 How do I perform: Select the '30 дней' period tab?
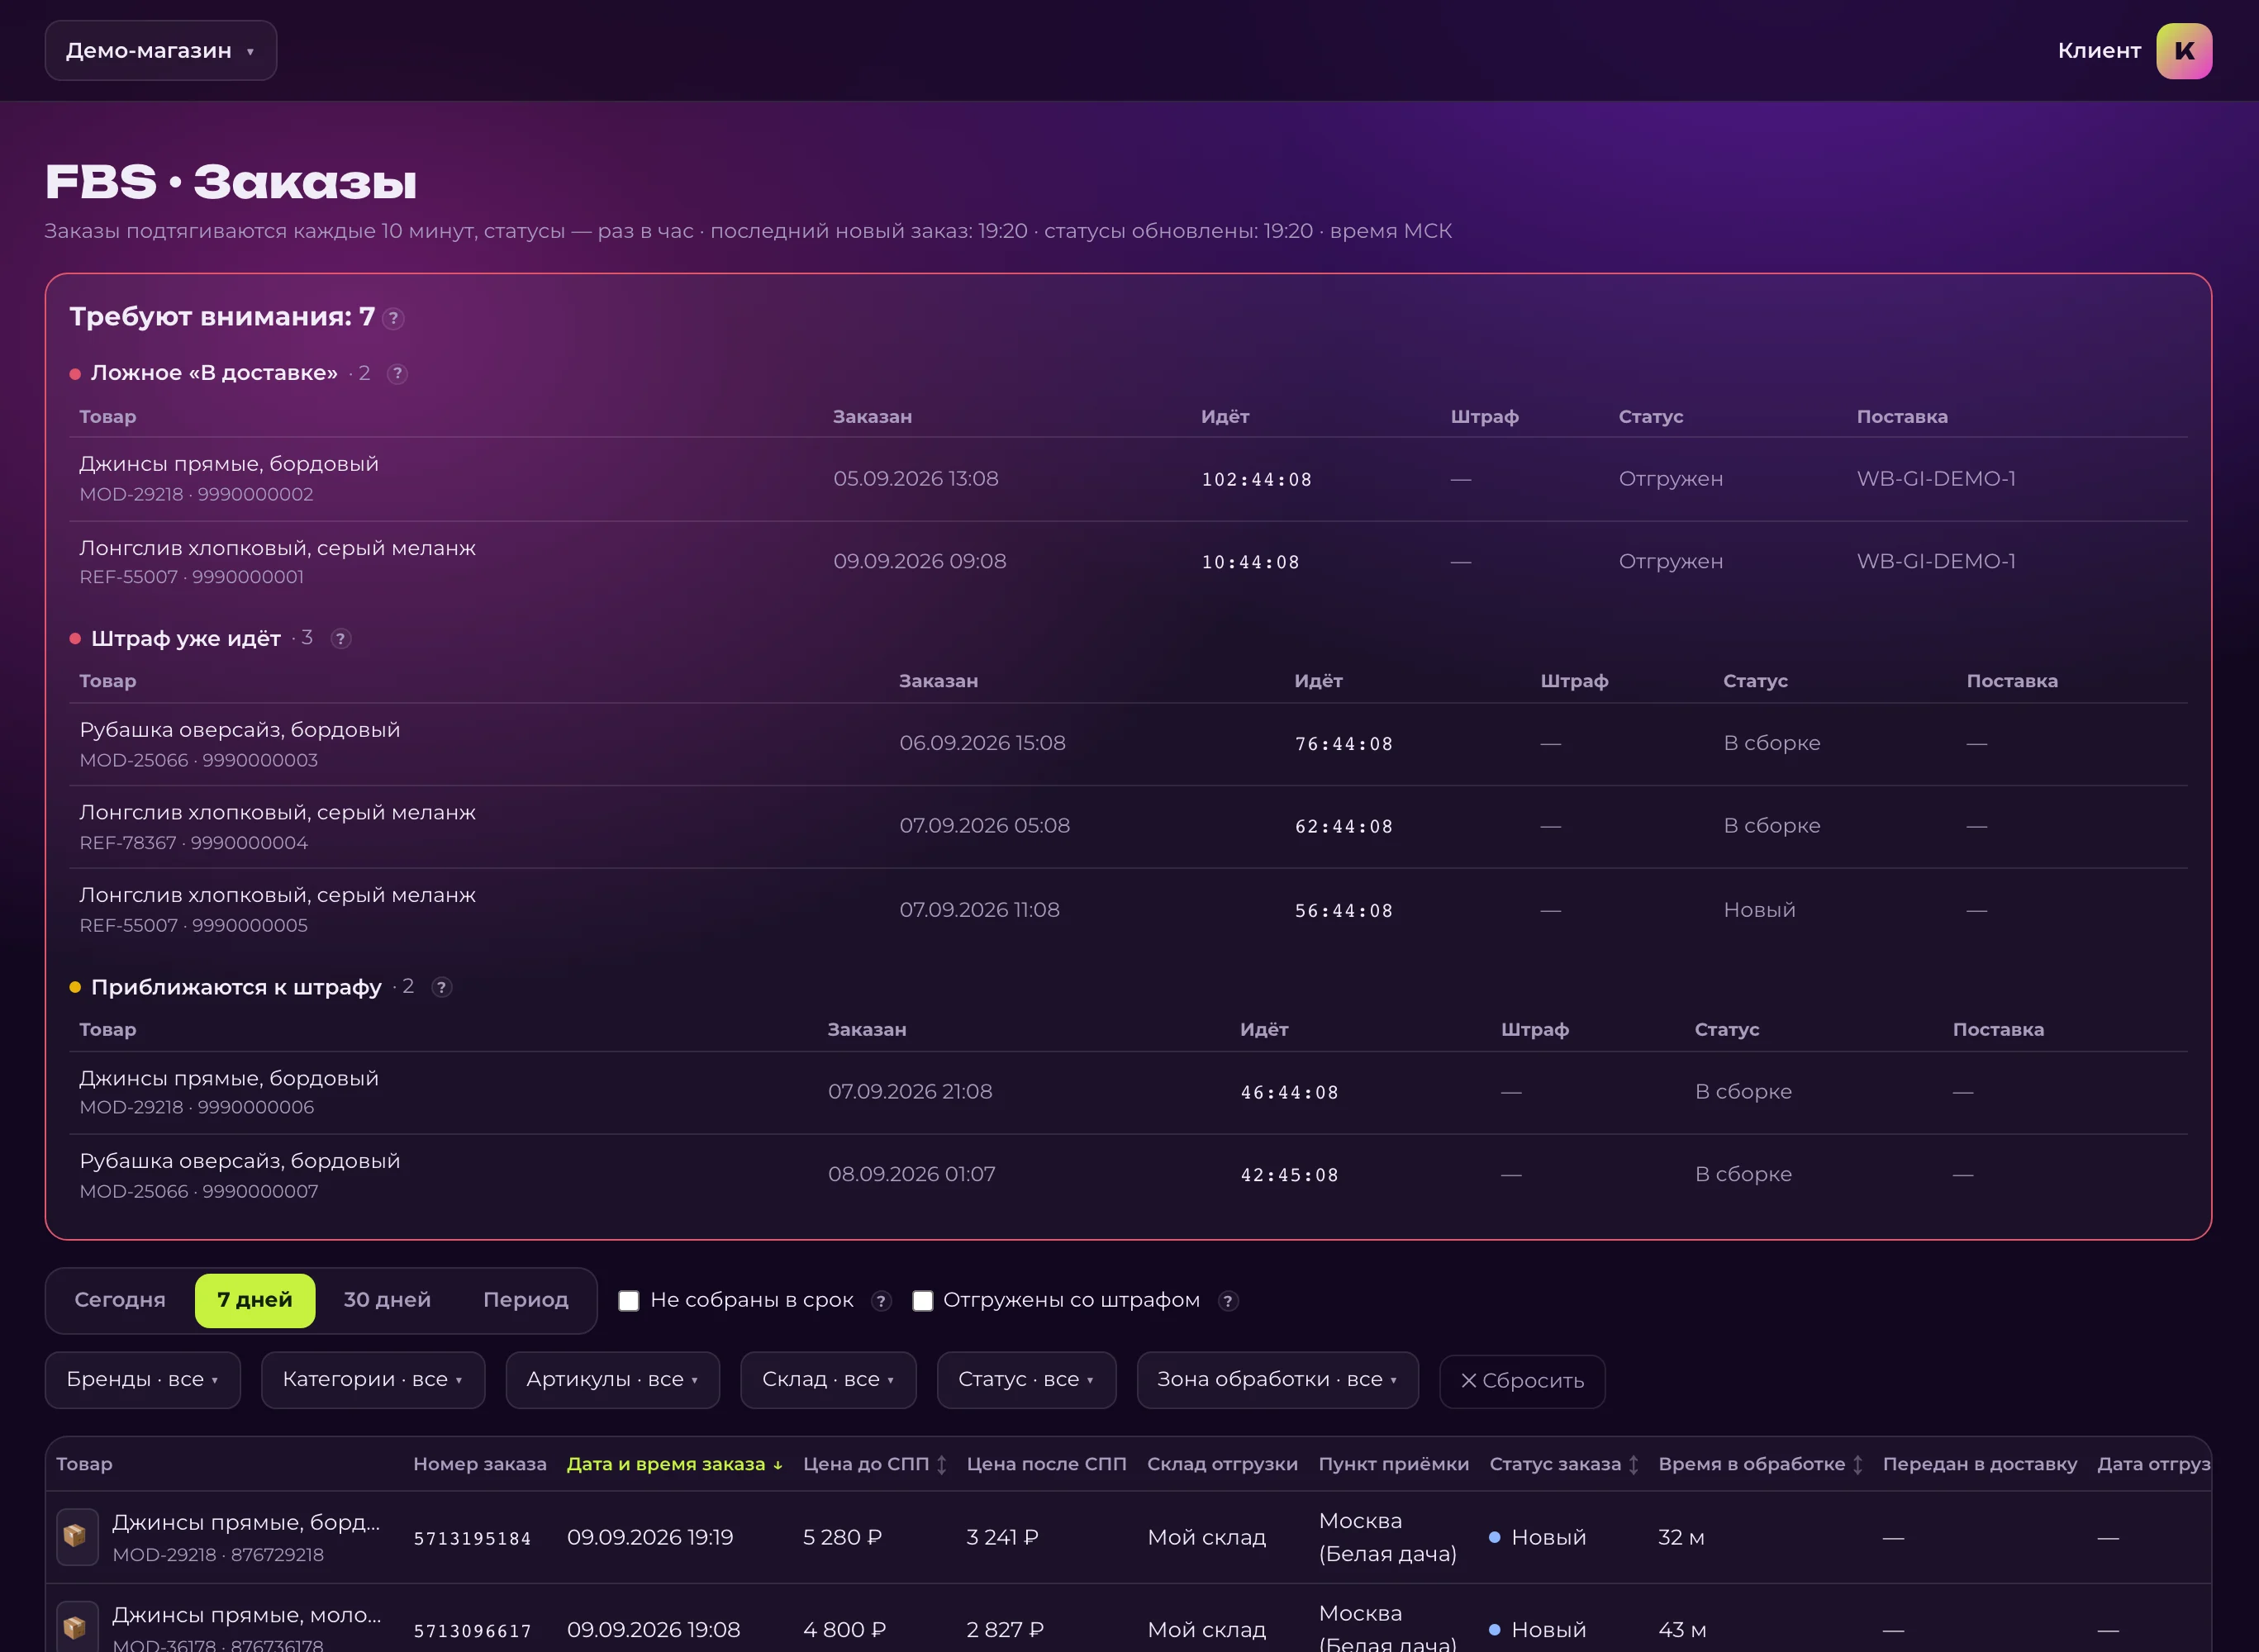click(x=388, y=1300)
